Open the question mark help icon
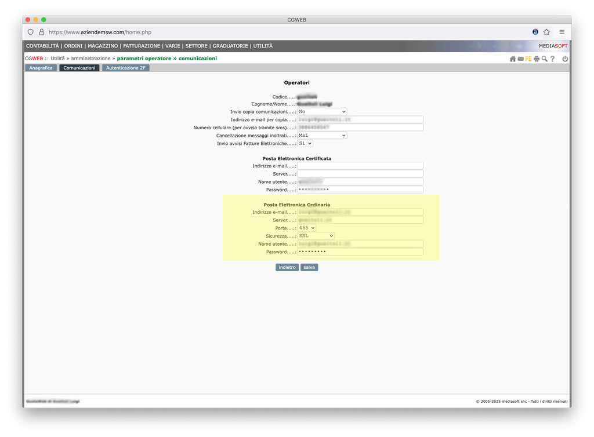 tap(552, 59)
